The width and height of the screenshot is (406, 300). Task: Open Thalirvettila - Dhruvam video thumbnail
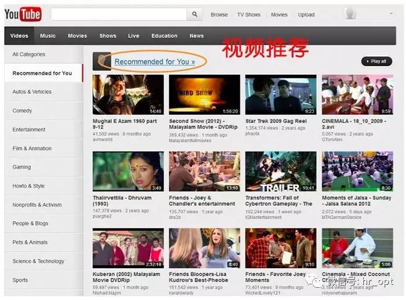(x=128, y=171)
